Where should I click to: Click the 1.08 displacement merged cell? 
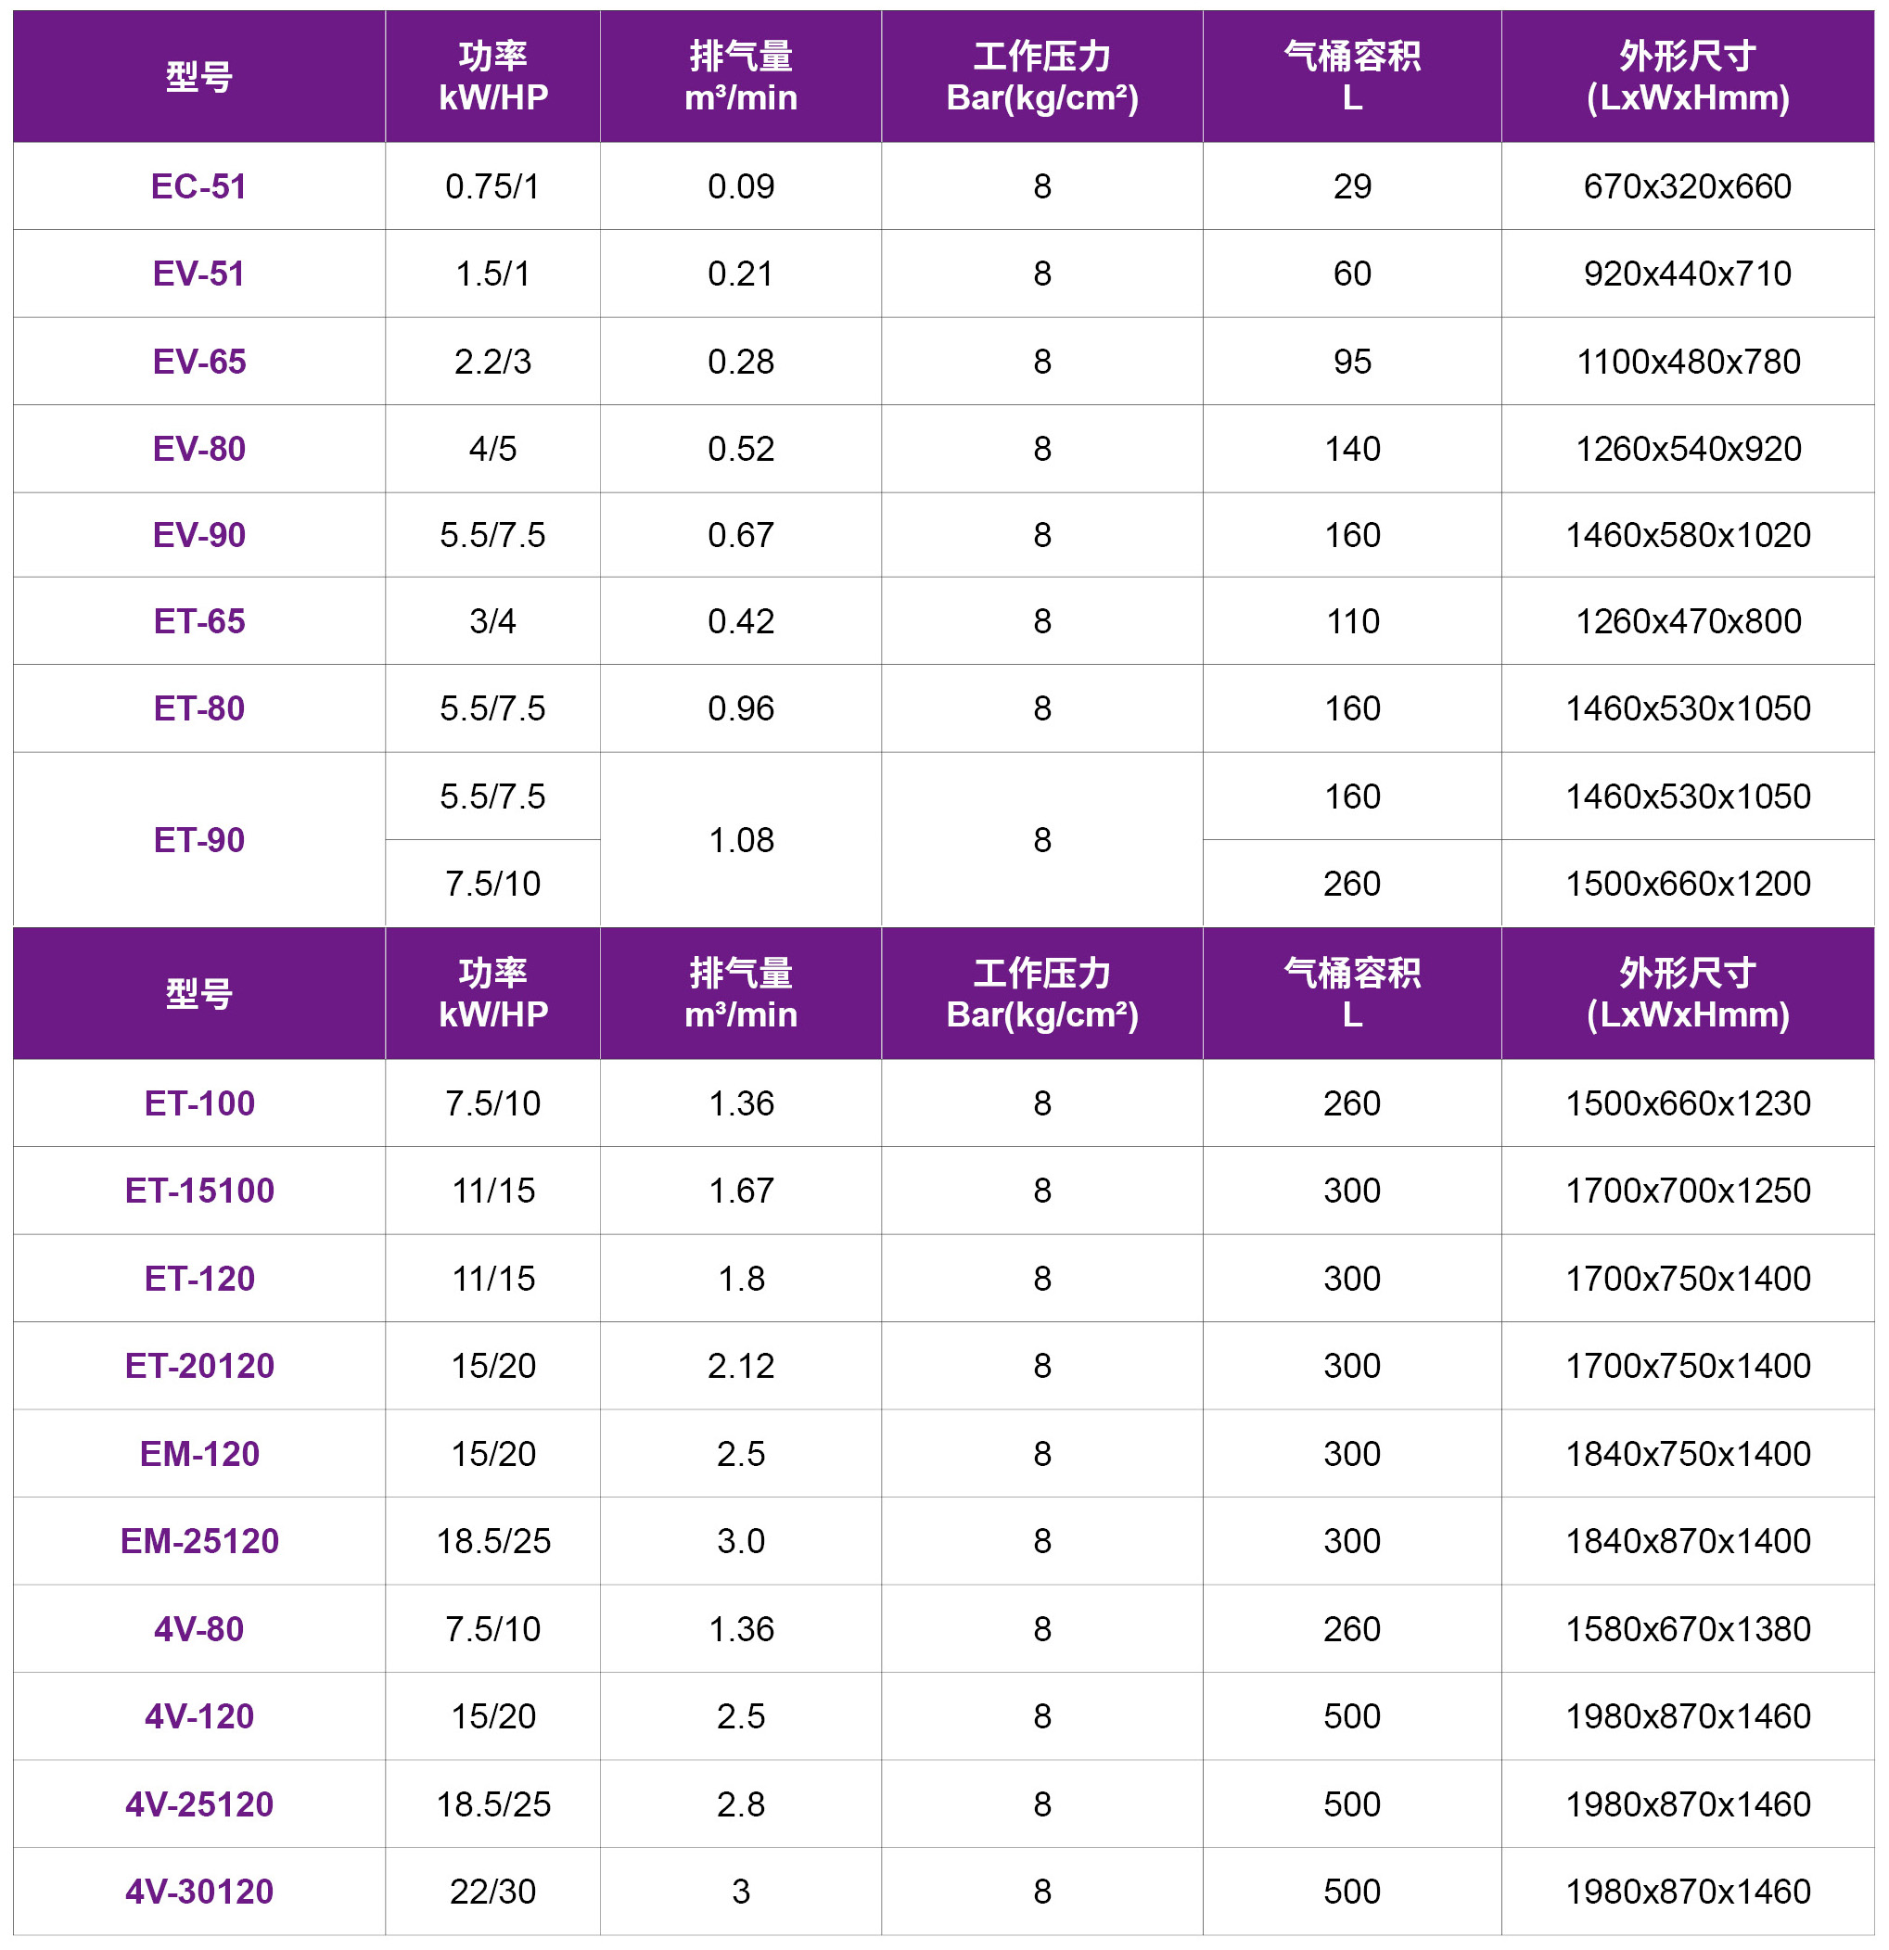click(740, 840)
